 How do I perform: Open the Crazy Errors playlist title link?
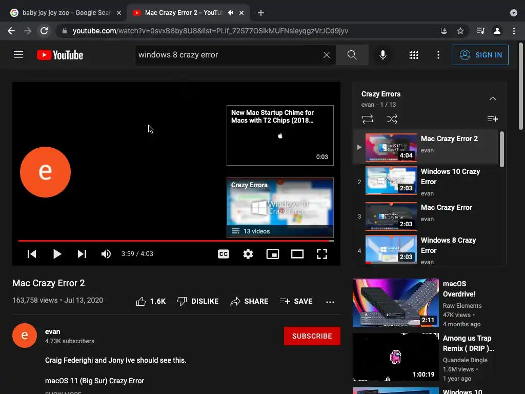[x=381, y=94]
